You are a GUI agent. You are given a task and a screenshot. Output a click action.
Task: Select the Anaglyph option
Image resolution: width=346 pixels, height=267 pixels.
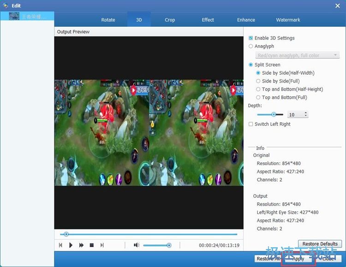tap(251, 46)
